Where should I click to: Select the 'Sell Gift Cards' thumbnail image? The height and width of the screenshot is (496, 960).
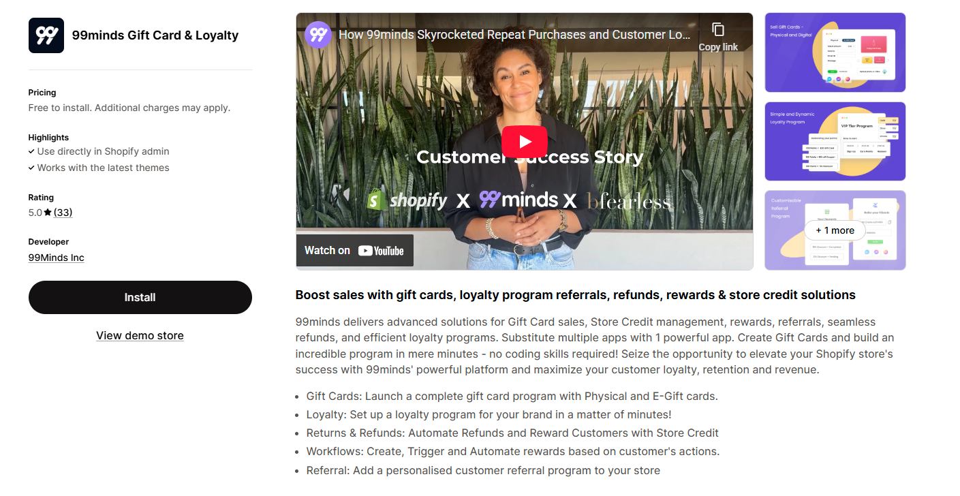pyautogui.click(x=835, y=52)
